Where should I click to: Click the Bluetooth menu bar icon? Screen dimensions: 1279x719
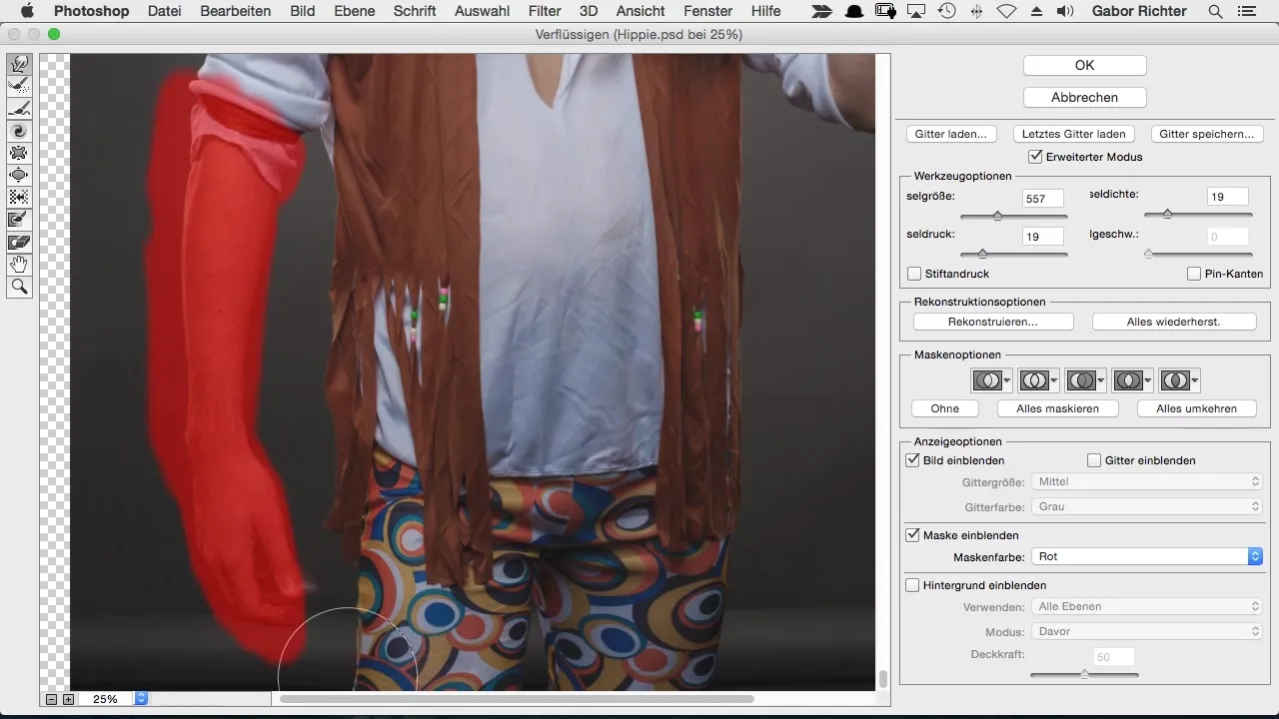pyautogui.click(x=976, y=12)
